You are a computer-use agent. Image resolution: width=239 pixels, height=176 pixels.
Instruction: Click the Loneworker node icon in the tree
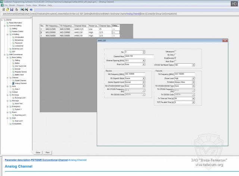tap(13, 46)
